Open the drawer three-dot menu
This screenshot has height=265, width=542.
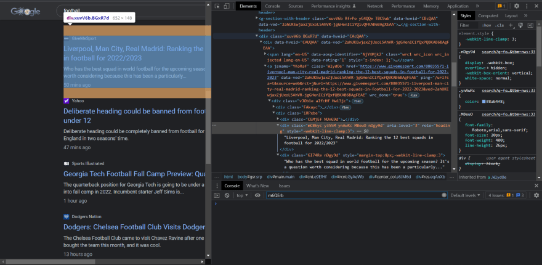(217, 185)
